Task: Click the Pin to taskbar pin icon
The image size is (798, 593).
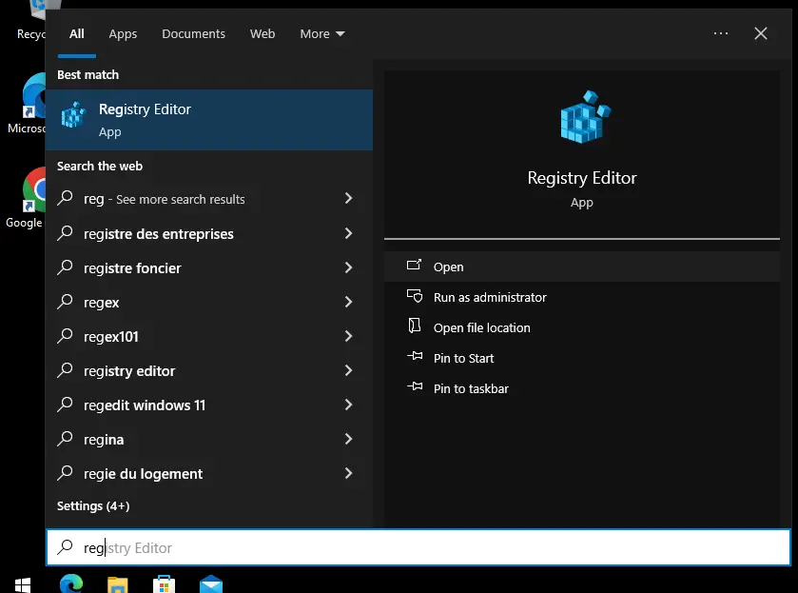Action: click(x=415, y=386)
